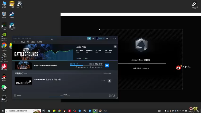The width and height of the screenshot is (201, 113).
Task: Click the PUBG BATTLEGROUNDS banner image
Action: [x=43, y=52]
